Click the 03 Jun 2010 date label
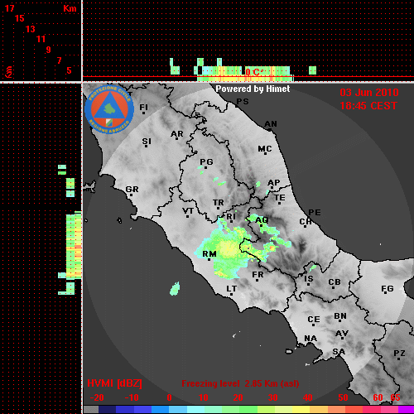 (369, 93)
